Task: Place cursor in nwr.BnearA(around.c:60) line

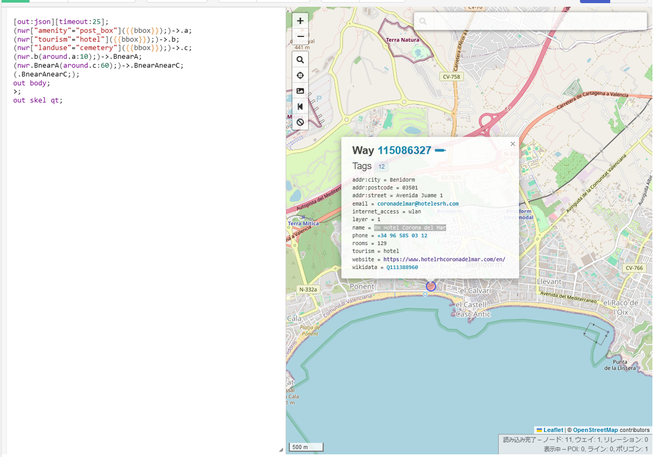Action: (x=98, y=65)
